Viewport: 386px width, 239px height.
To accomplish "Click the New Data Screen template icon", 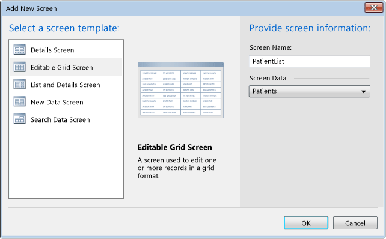I will point(19,102).
